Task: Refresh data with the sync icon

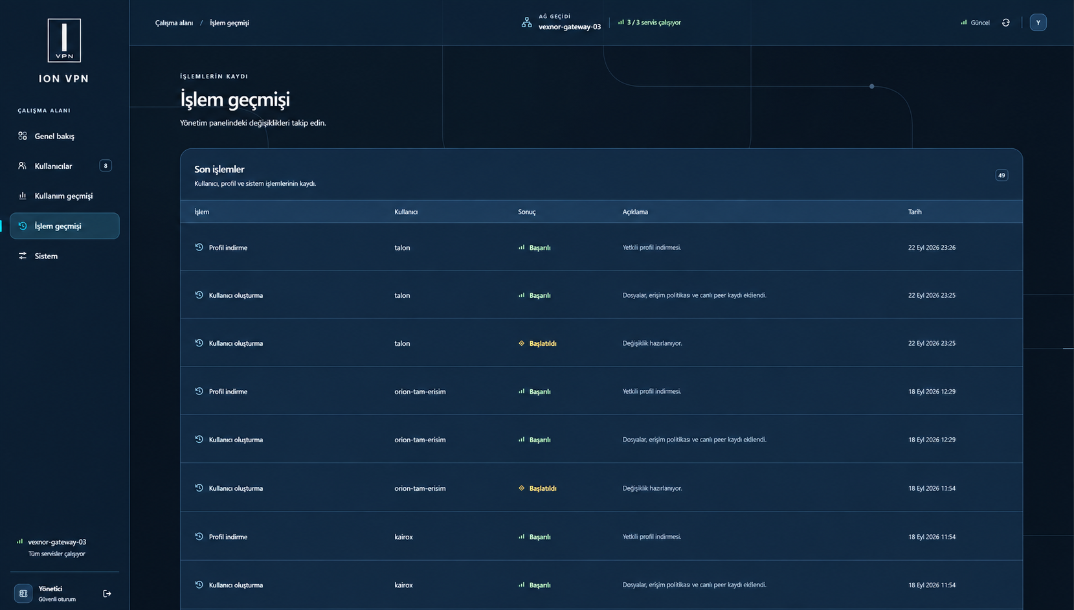Action: (1006, 23)
